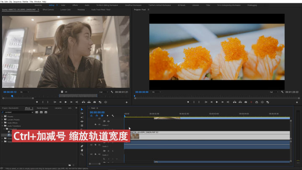Select the Selection tool arrow
This screenshot has width=302, height=170.
pyautogui.click(x=82, y=109)
